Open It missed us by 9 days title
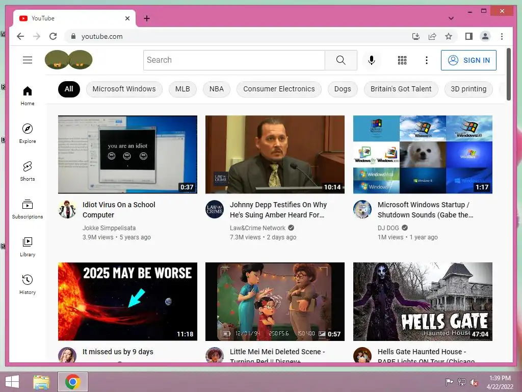522x392 pixels. pyautogui.click(x=118, y=352)
